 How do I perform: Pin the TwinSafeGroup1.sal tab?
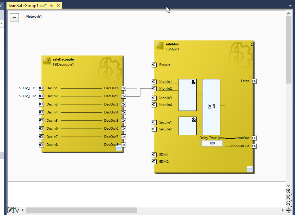pos(52,6)
